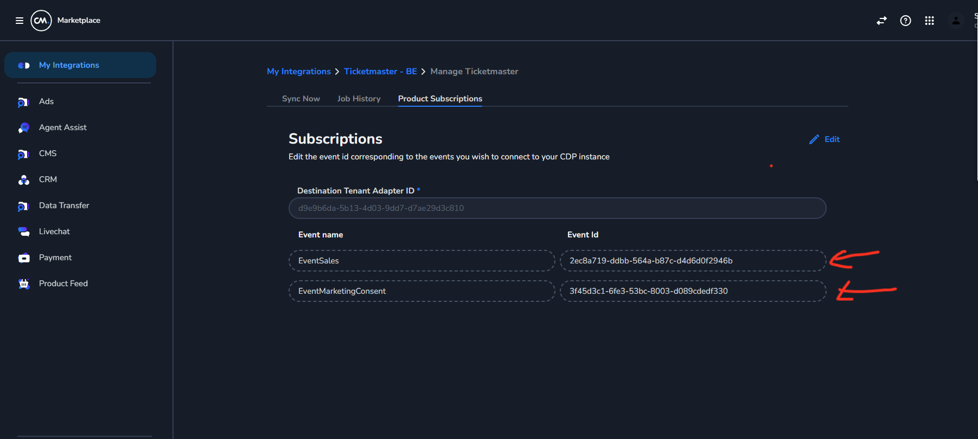
Task: Click the CMS sidebar icon
Action: (23, 154)
